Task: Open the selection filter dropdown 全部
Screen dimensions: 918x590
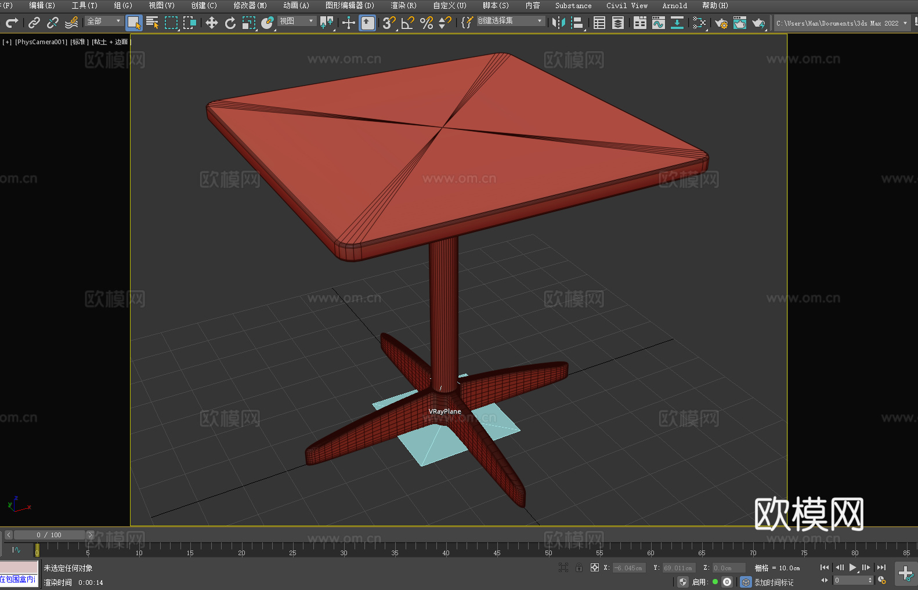Action: (104, 21)
